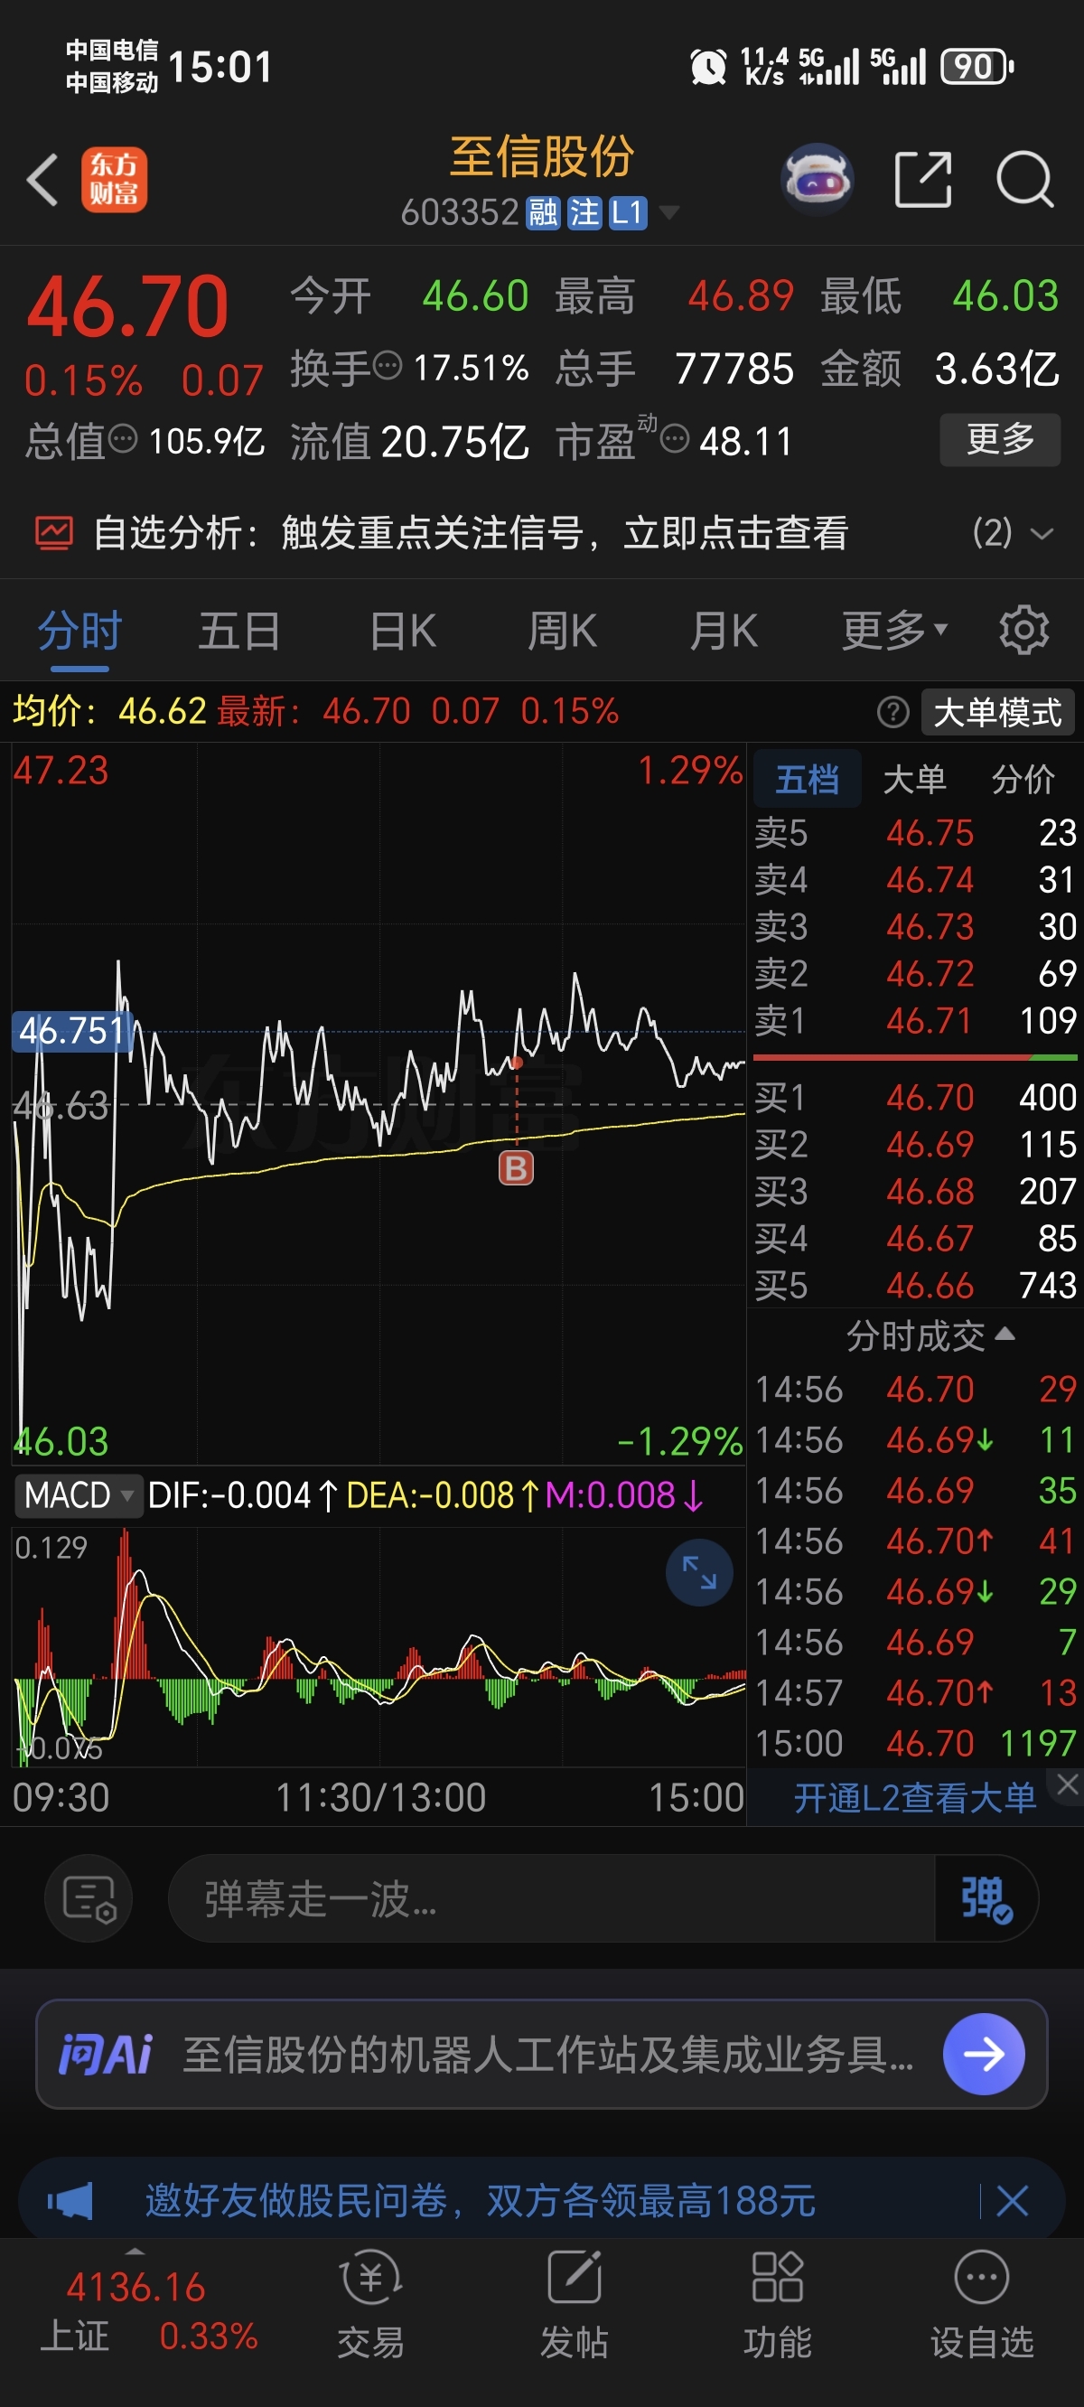The height and width of the screenshot is (2407, 1084).
Task: Tap the buy/sell ratio bar
Action: (x=916, y=1058)
